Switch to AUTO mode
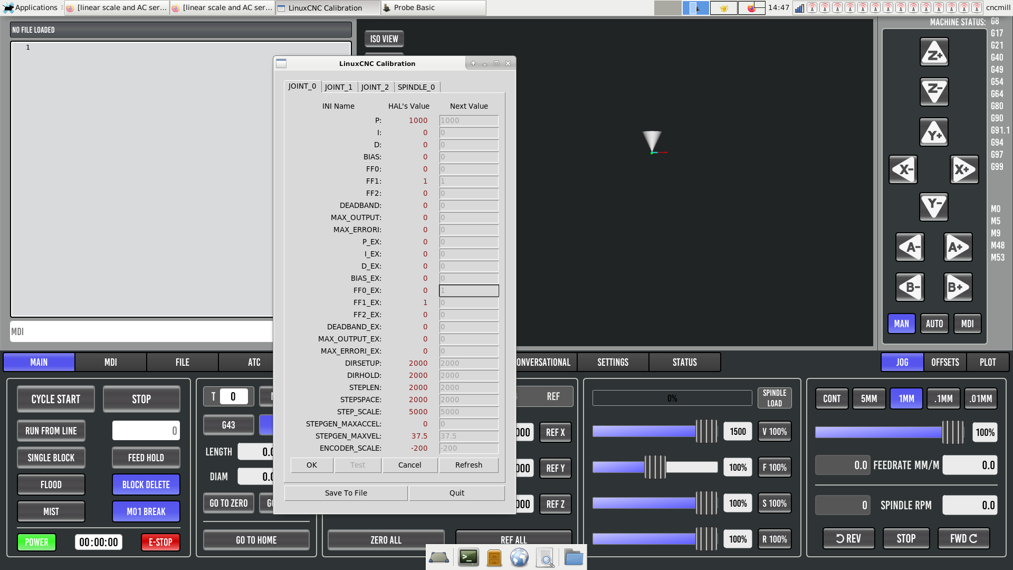Image resolution: width=1013 pixels, height=570 pixels. [934, 324]
